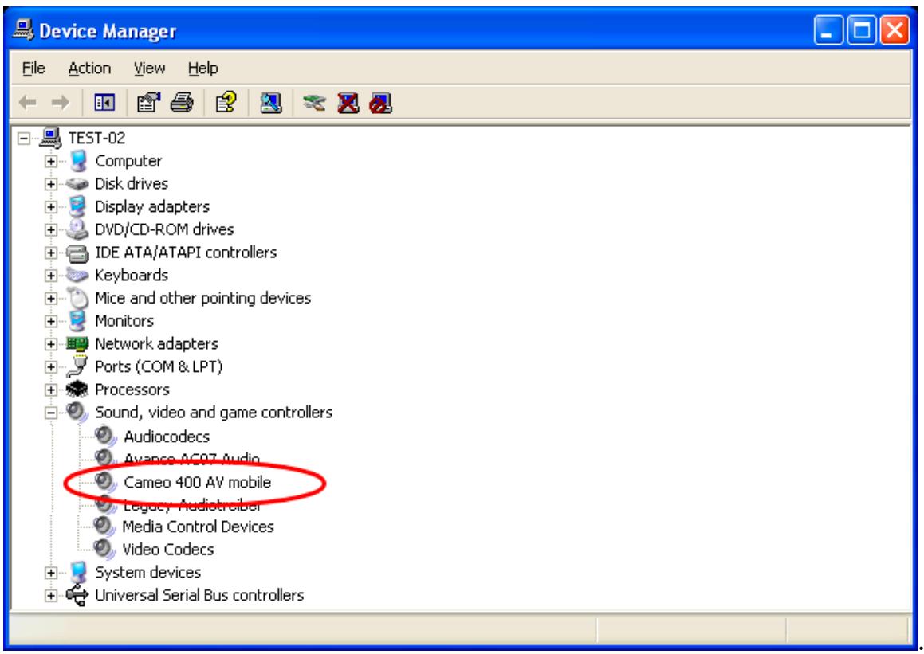Image resolution: width=924 pixels, height=654 pixels.
Task: Click the Display adapters icon
Action: click(77, 206)
